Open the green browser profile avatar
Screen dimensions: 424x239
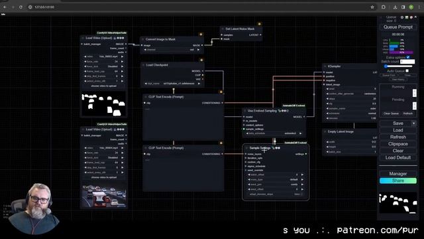coord(411,7)
